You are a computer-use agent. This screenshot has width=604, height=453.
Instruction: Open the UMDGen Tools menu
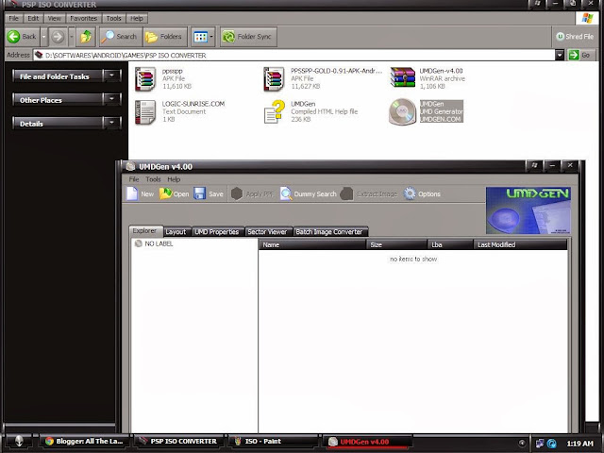pyautogui.click(x=153, y=179)
